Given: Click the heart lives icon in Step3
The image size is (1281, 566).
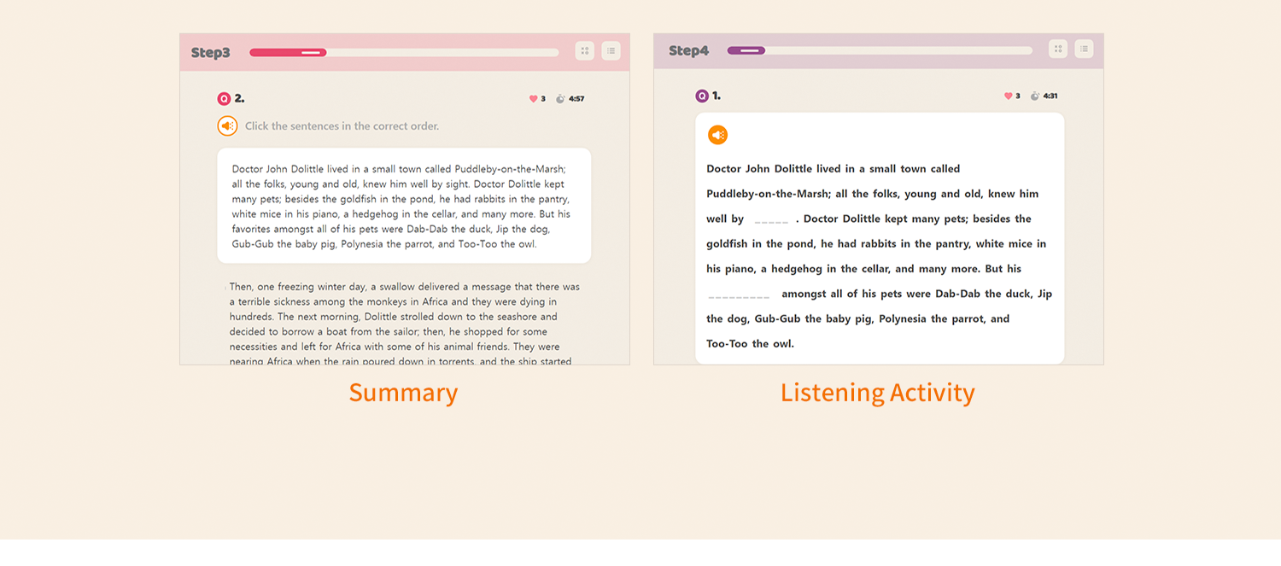Looking at the screenshot, I should pyautogui.click(x=534, y=99).
